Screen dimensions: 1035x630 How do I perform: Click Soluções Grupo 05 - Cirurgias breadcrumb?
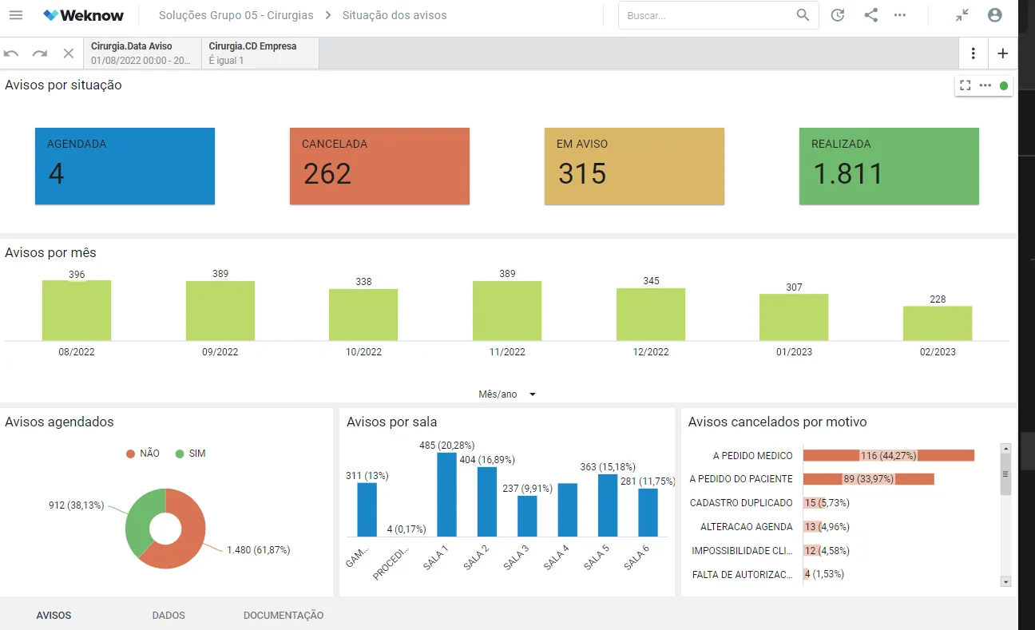[236, 15]
